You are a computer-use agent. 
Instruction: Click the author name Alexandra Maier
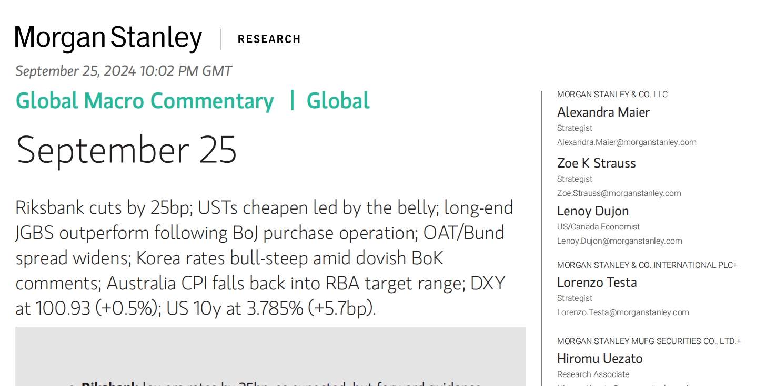coord(603,112)
